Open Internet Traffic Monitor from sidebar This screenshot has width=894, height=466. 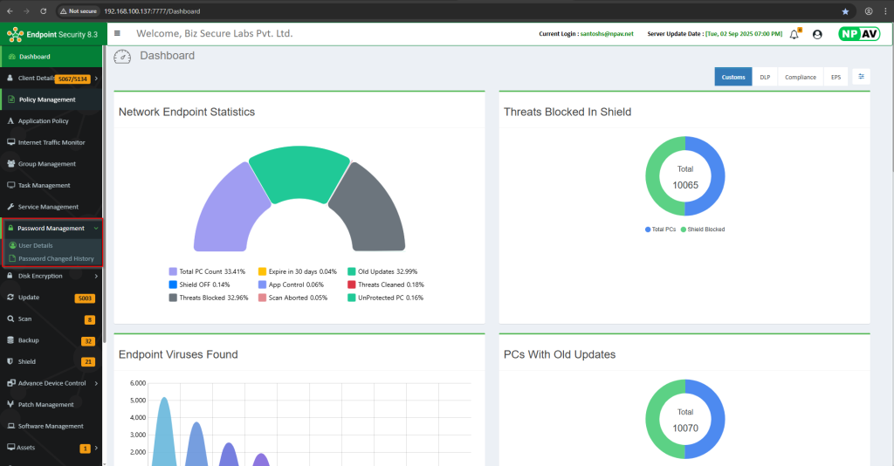[x=52, y=142]
